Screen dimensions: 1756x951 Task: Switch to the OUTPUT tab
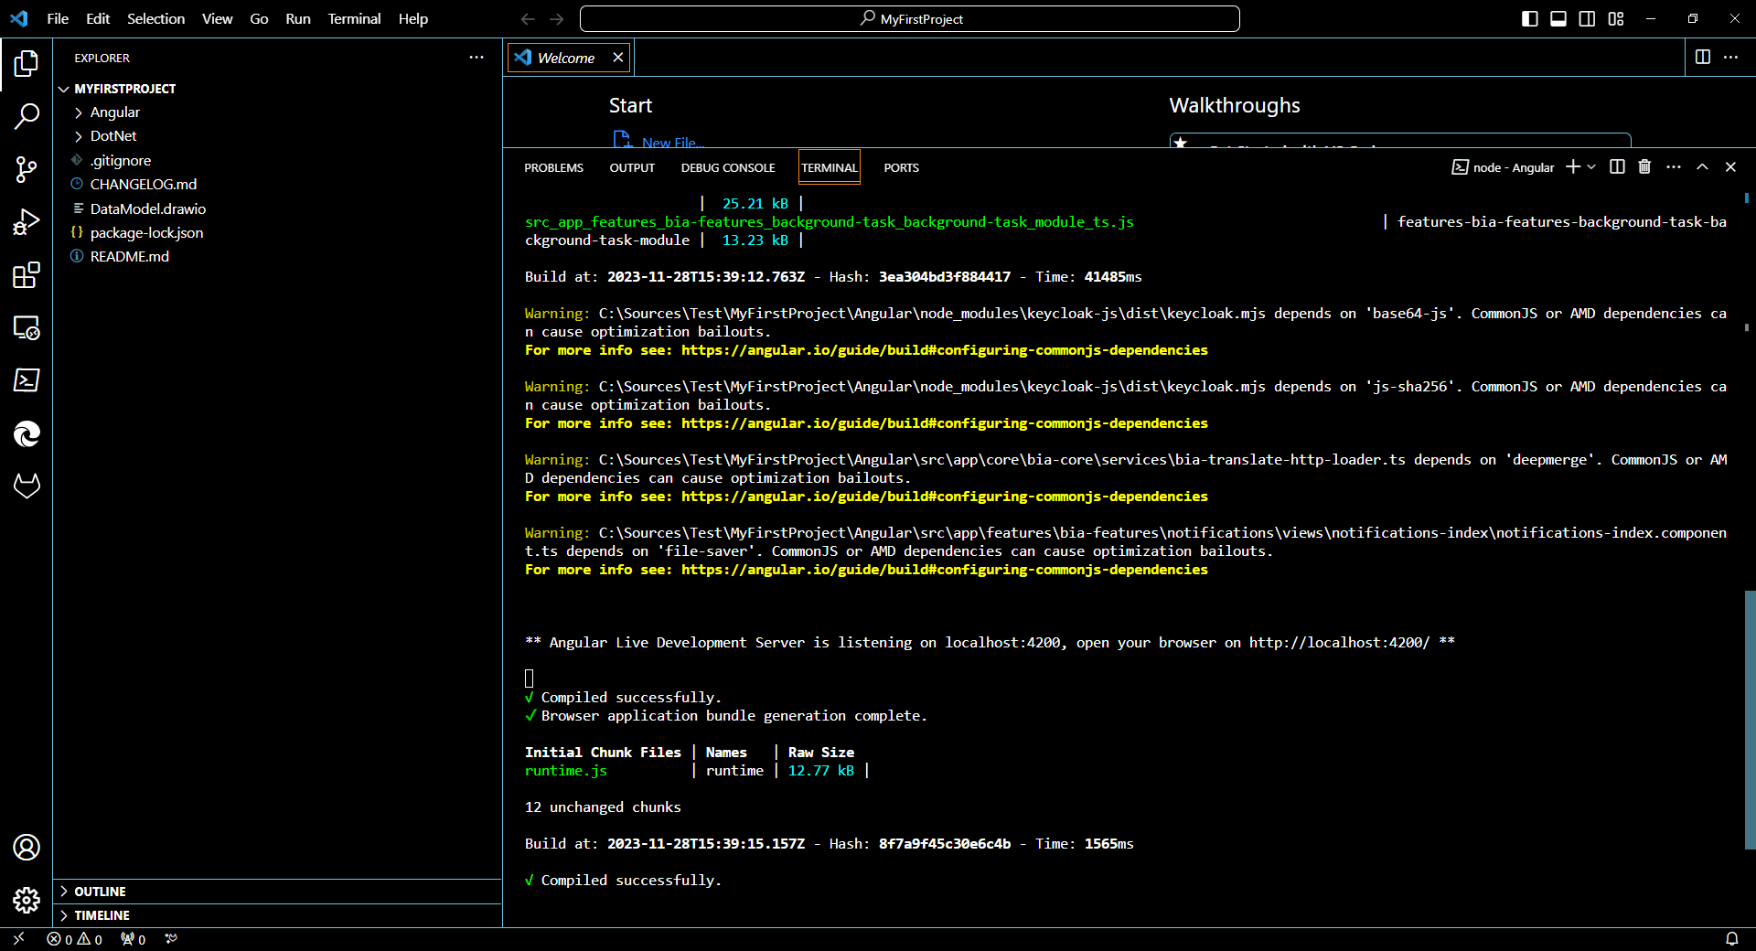632,168
